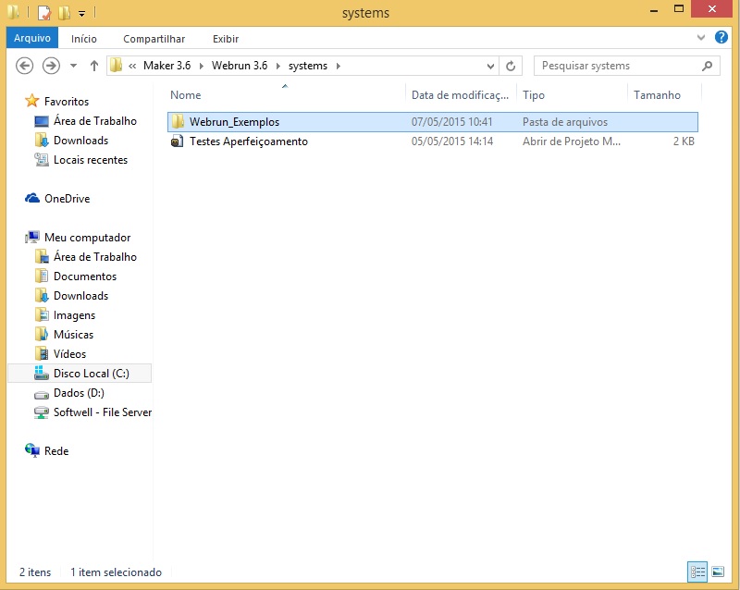Open the Webrun_Exemplos folder icon
The height and width of the screenshot is (590, 740).
click(x=178, y=122)
